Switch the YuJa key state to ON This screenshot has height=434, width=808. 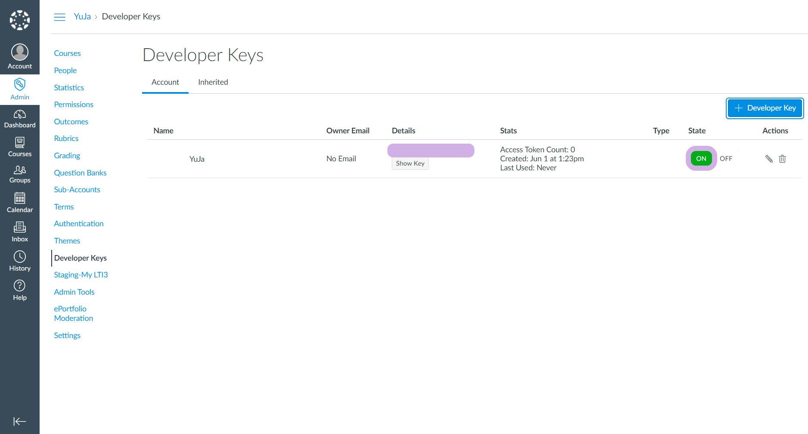click(701, 159)
